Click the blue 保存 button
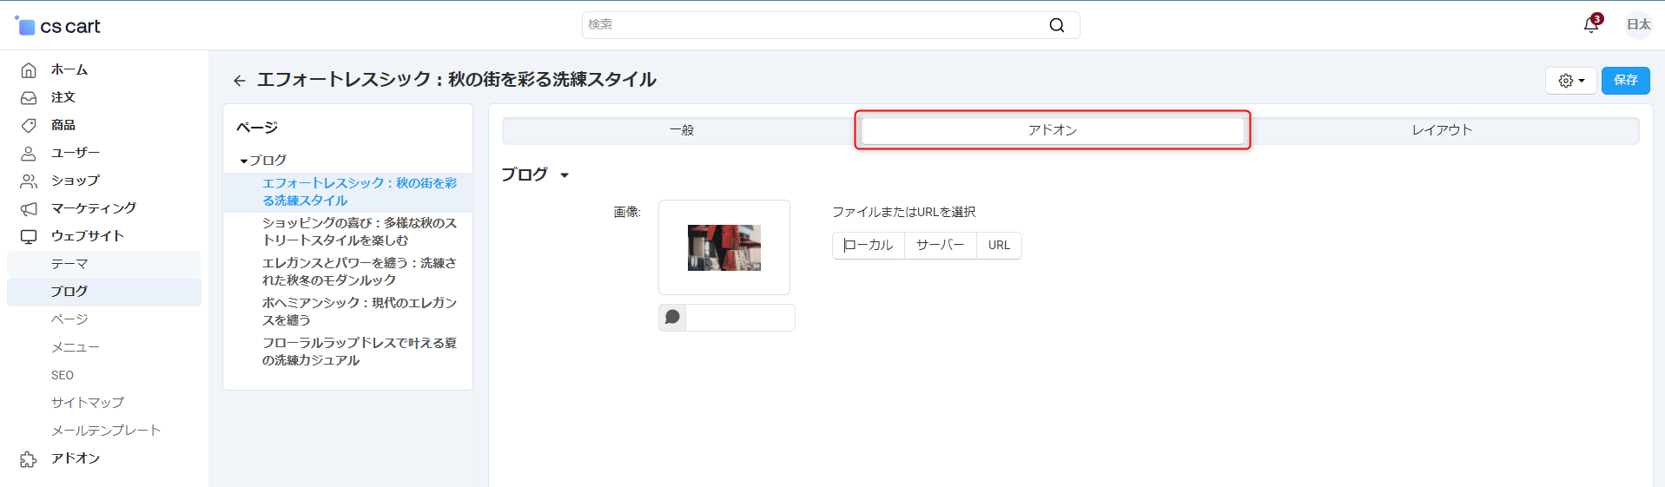Screen dimensions: 1665x487 pos(1625,81)
